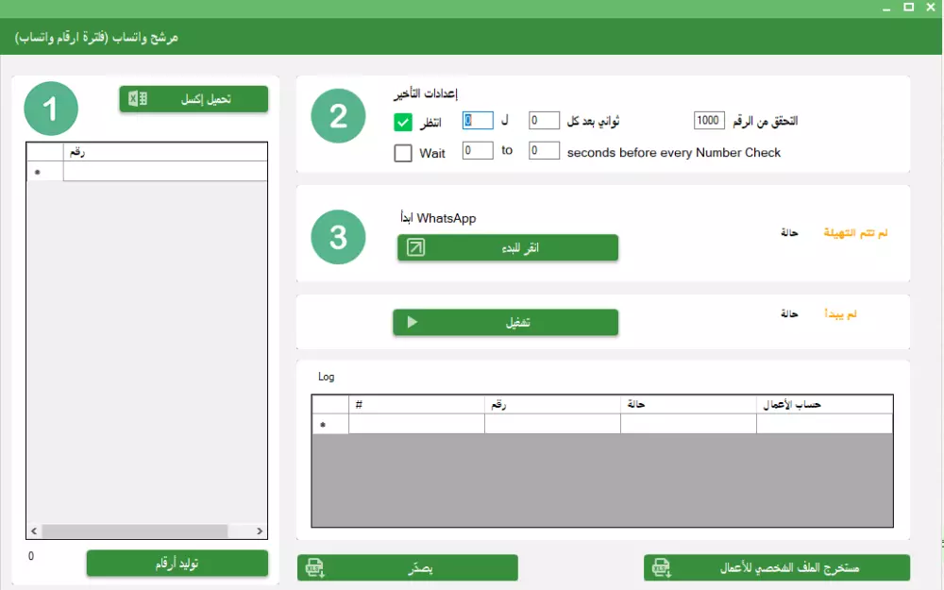Image resolution: width=944 pixels, height=590 pixels.
Task: Click the XLS icon on business profile extractor button
Action: pyautogui.click(x=662, y=567)
